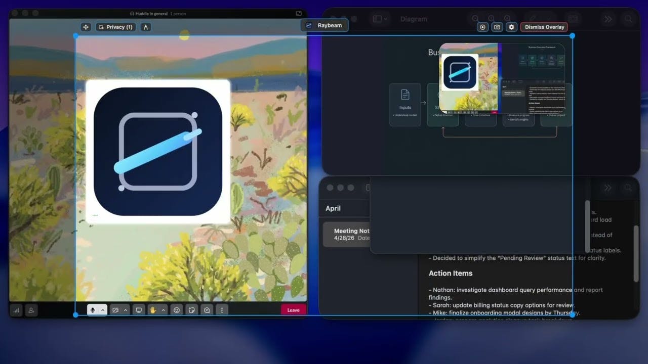Expand toolbar overflow chevrons in Diagram window
This screenshot has height=364, width=648.
[607, 19]
